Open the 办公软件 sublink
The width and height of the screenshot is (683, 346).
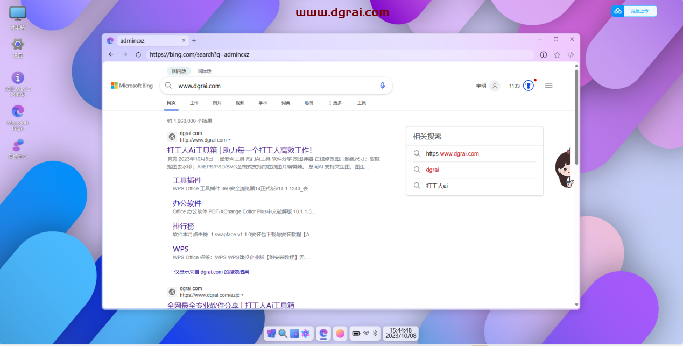click(187, 203)
